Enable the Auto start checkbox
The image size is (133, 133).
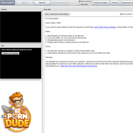click(x=80, y=4)
